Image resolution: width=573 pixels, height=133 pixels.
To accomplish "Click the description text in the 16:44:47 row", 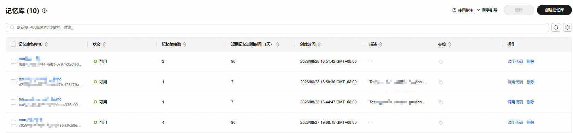I will click(398, 102).
